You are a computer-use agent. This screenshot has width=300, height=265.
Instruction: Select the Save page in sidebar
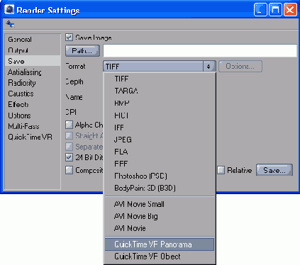point(33,61)
